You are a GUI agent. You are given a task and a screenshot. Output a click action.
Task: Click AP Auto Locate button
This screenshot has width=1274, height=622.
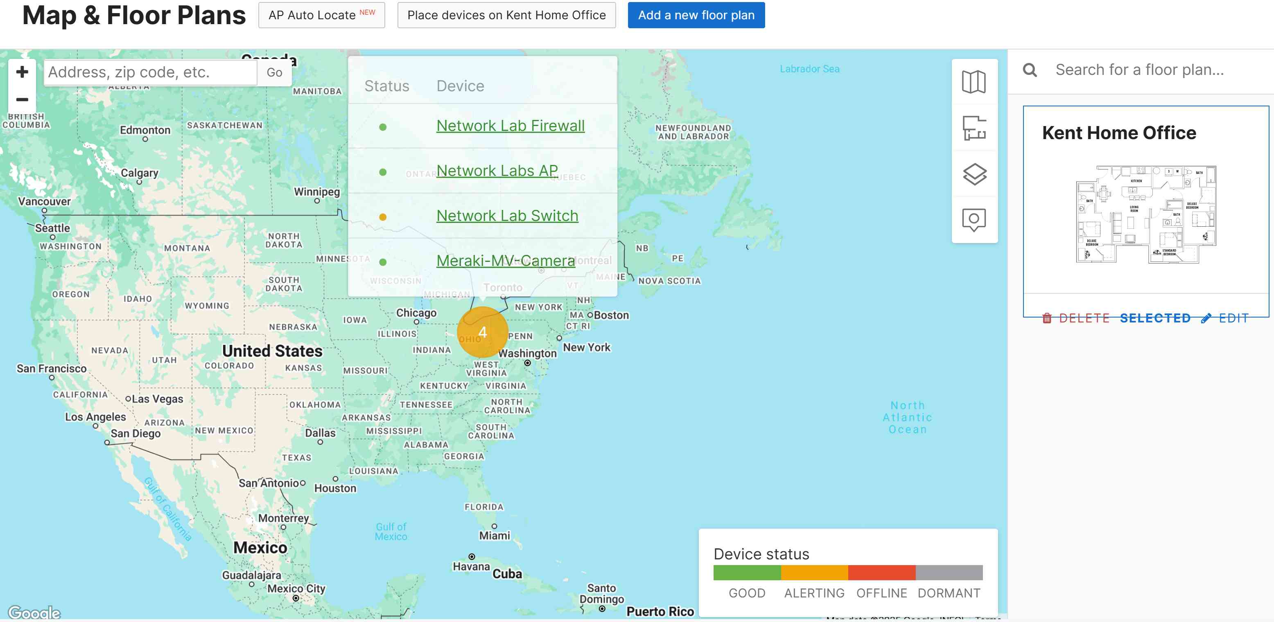[x=321, y=15]
